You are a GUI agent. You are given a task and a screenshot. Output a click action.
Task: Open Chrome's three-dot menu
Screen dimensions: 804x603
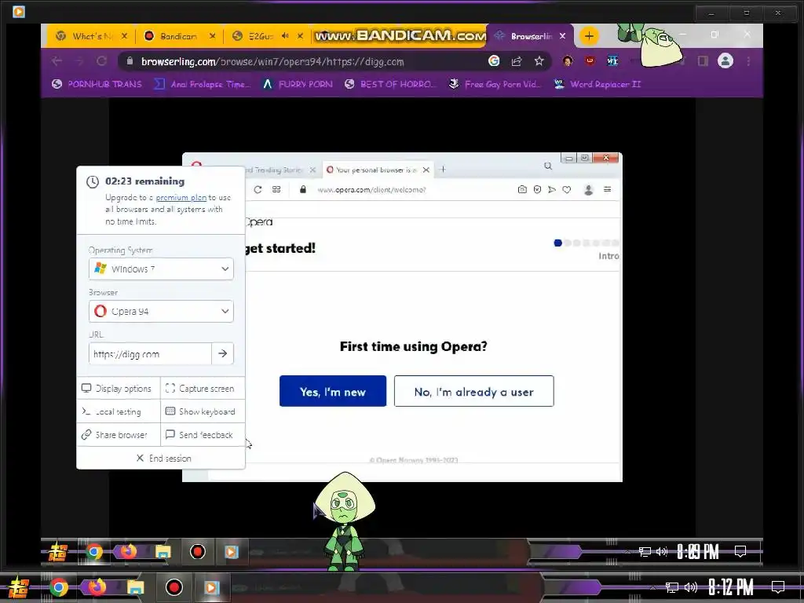[x=748, y=61]
